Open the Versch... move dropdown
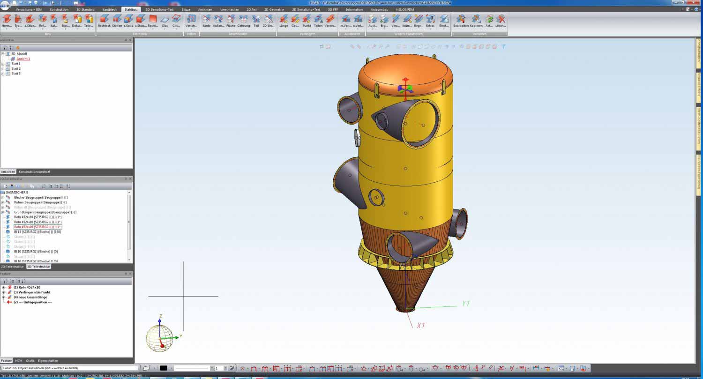Viewport: 703px width, 379px height. click(x=191, y=21)
